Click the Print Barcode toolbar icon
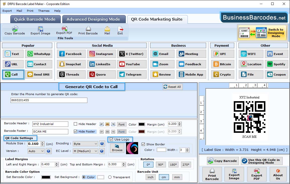 click(x=88, y=31)
